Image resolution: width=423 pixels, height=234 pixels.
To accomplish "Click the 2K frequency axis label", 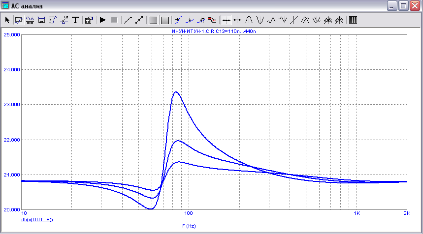I will 407,213.
